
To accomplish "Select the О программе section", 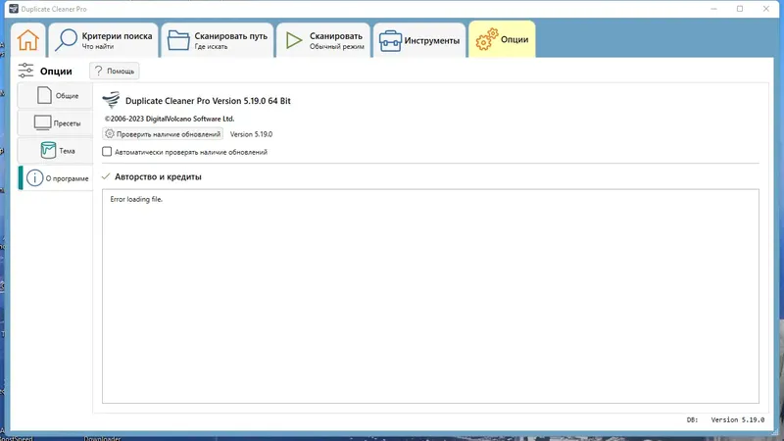I will [56, 178].
